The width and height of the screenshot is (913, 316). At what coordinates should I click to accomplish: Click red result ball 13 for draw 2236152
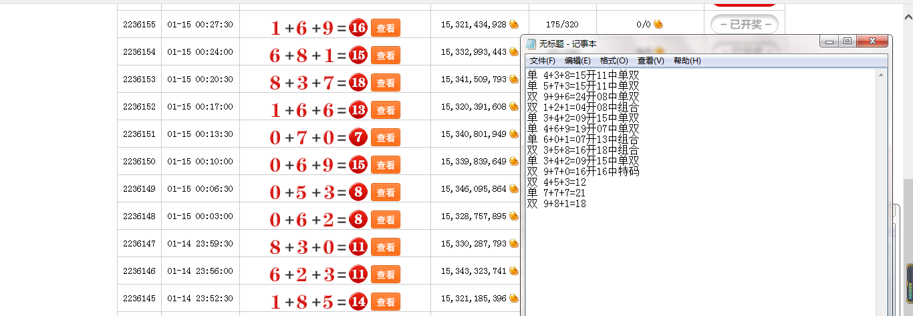coord(358,110)
